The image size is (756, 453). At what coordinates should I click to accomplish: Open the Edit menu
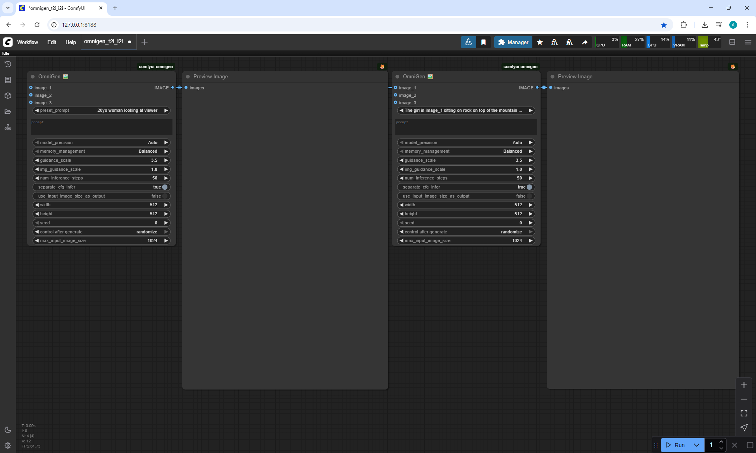(52, 42)
